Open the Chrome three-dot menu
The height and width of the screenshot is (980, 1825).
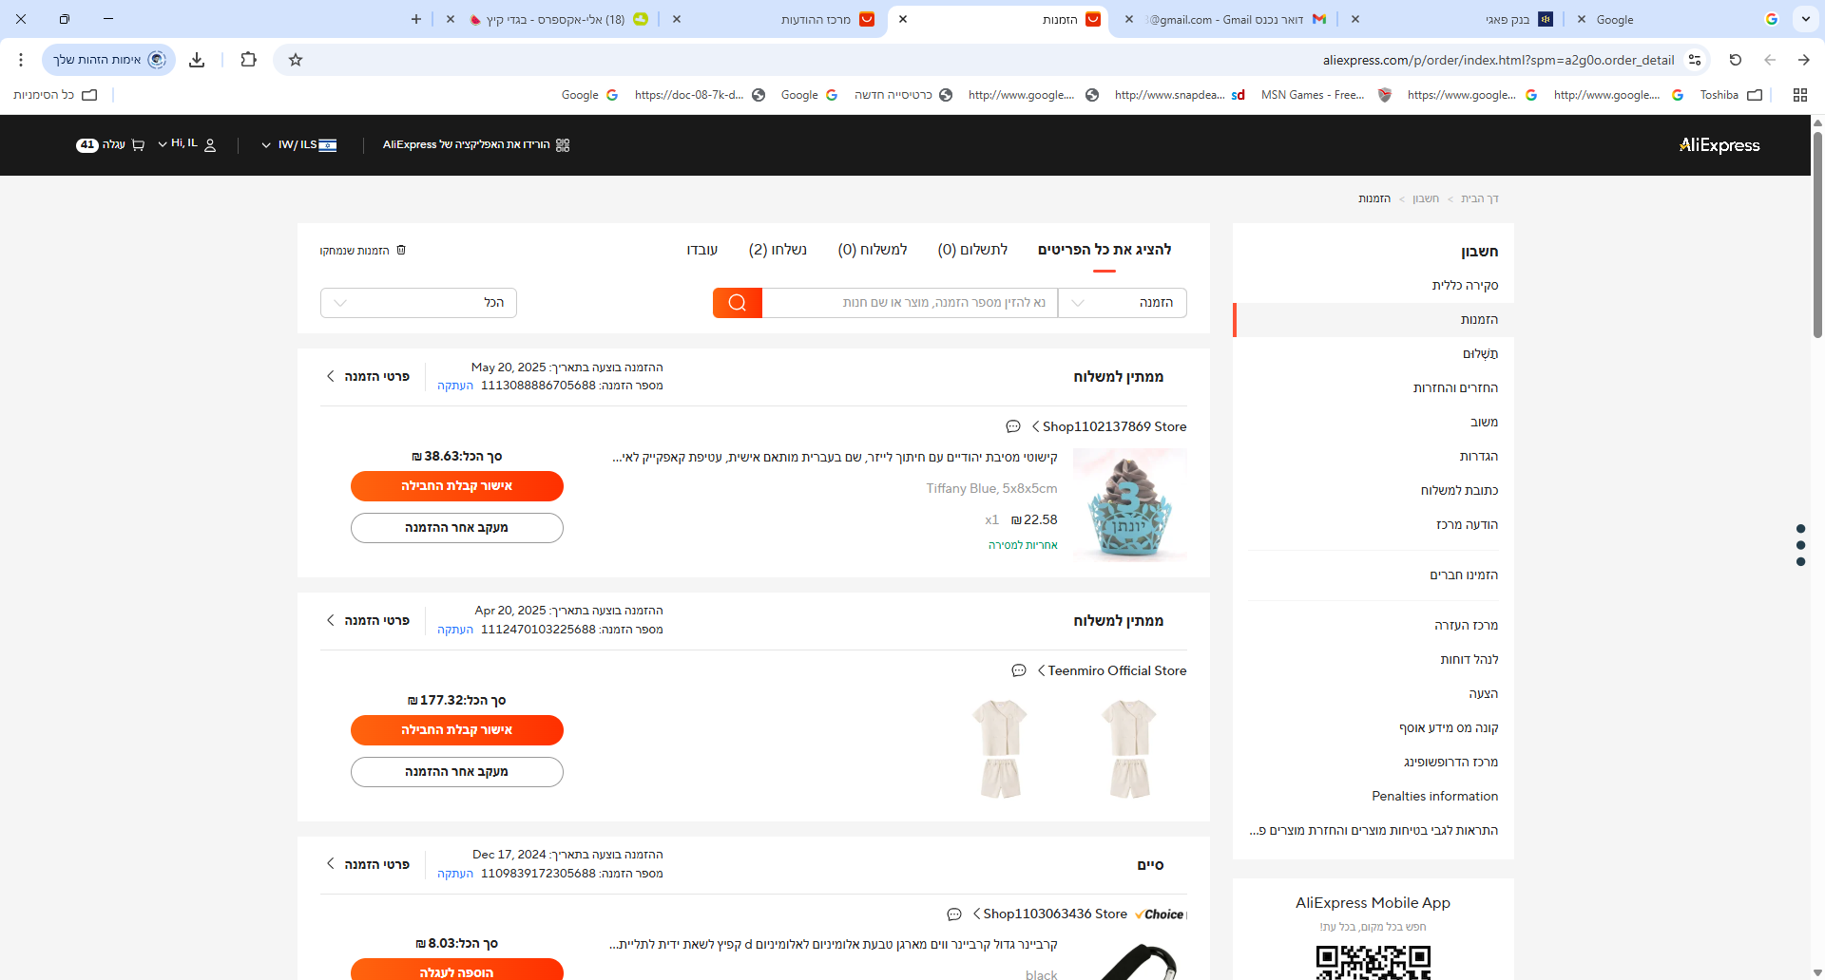(x=21, y=60)
